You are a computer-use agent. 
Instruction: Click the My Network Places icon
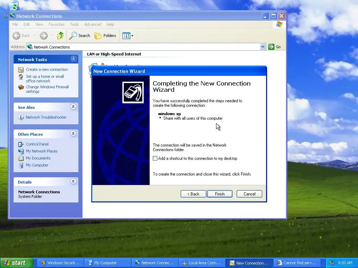[x=21, y=151]
